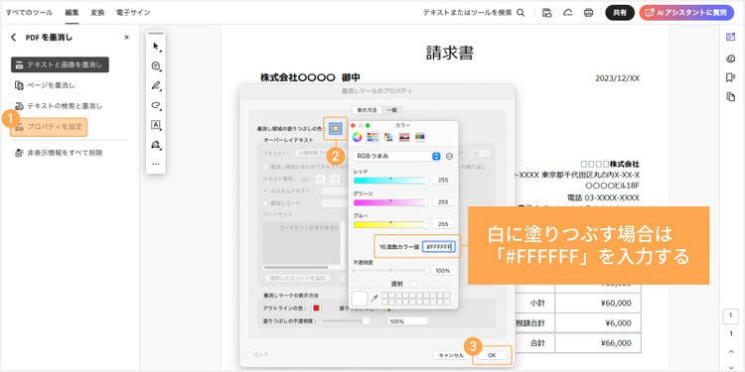Switch to the 変換 tab
The image size is (745, 372).
[x=98, y=13]
